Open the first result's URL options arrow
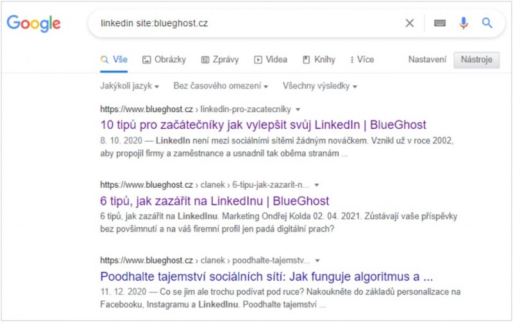The width and height of the screenshot is (513, 323). (x=298, y=110)
